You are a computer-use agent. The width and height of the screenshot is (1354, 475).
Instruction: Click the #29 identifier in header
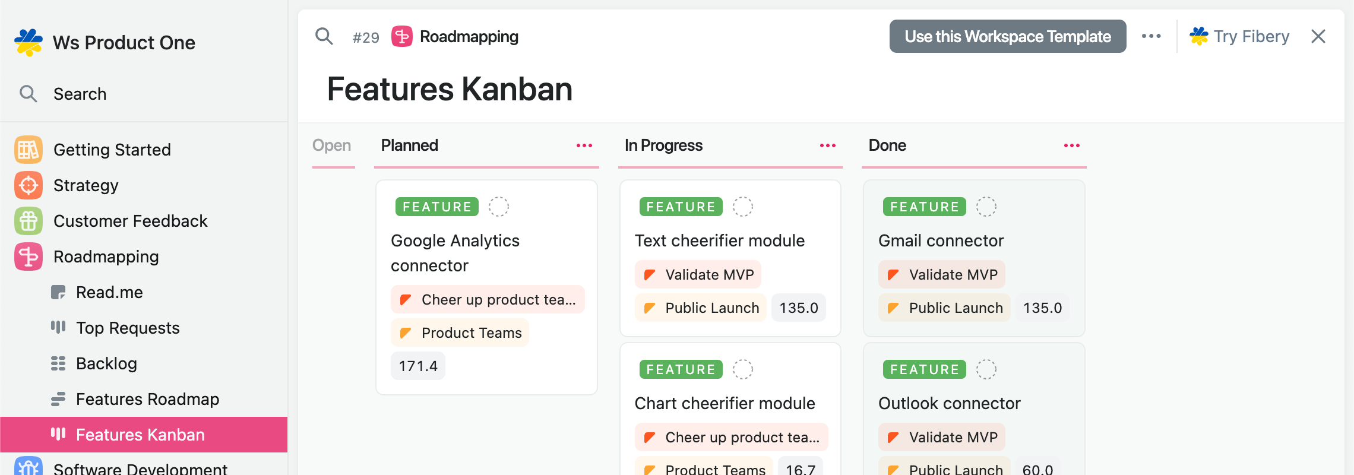tap(366, 37)
